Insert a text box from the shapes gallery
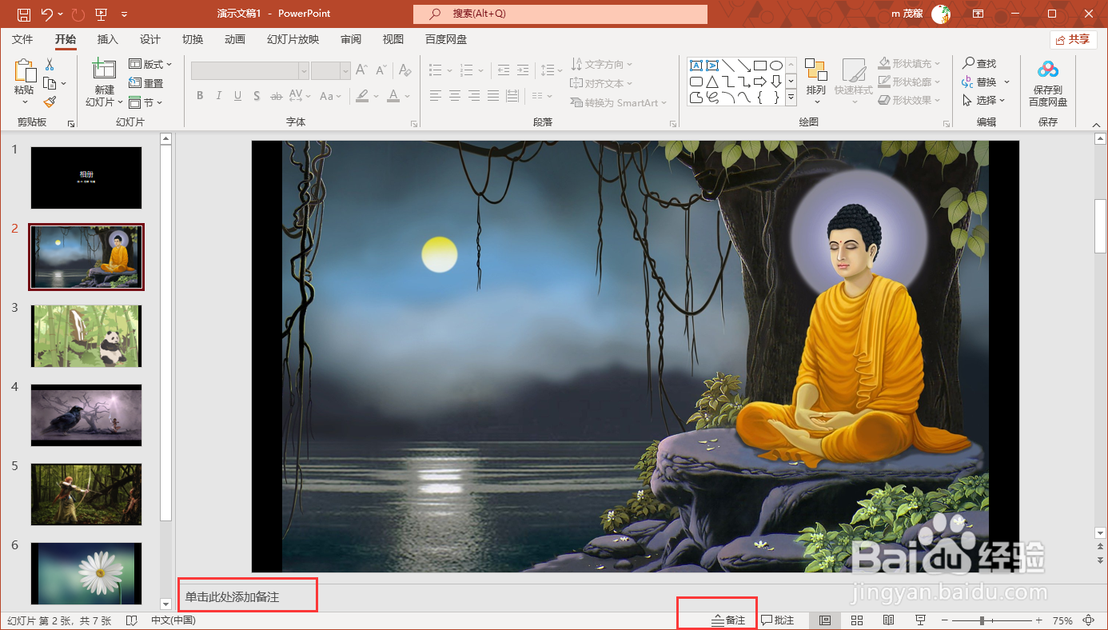Viewport: 1108px width, 630px height. coord(696,65)
